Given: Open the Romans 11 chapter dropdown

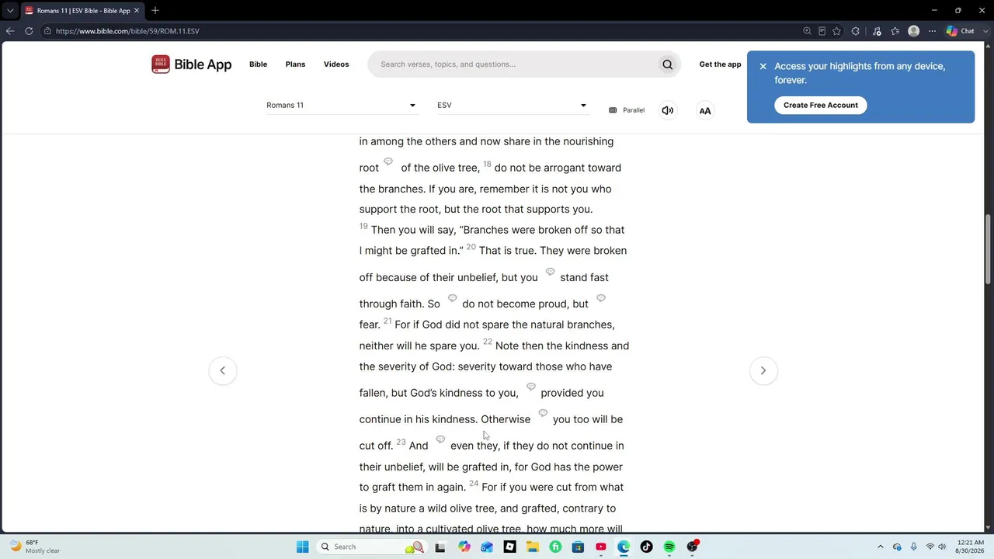Looking at the screenshot, I should pos(342,106).
